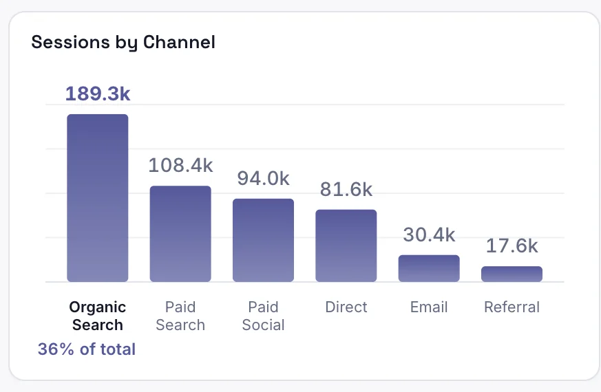Click the Paid Social bar
This screenshot has height=392, width=601.
(x=263, y=241)
